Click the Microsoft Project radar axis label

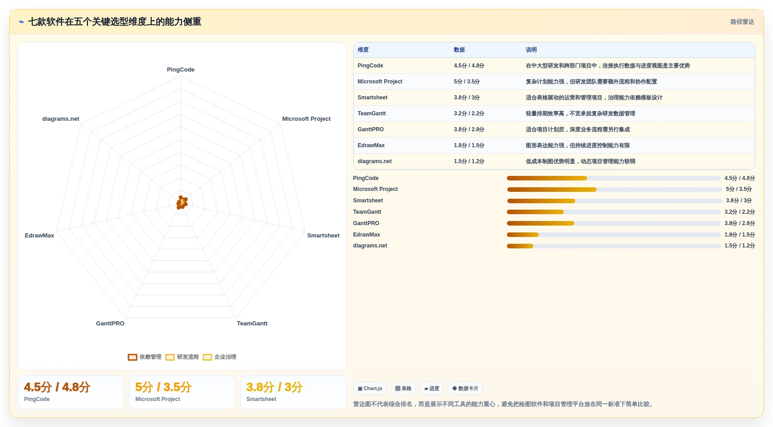coord(306,119)
